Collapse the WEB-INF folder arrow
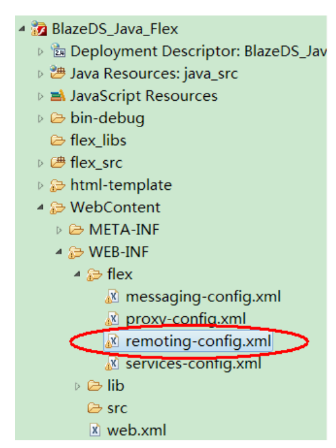 pyautogui.click(x=59, y=252)
